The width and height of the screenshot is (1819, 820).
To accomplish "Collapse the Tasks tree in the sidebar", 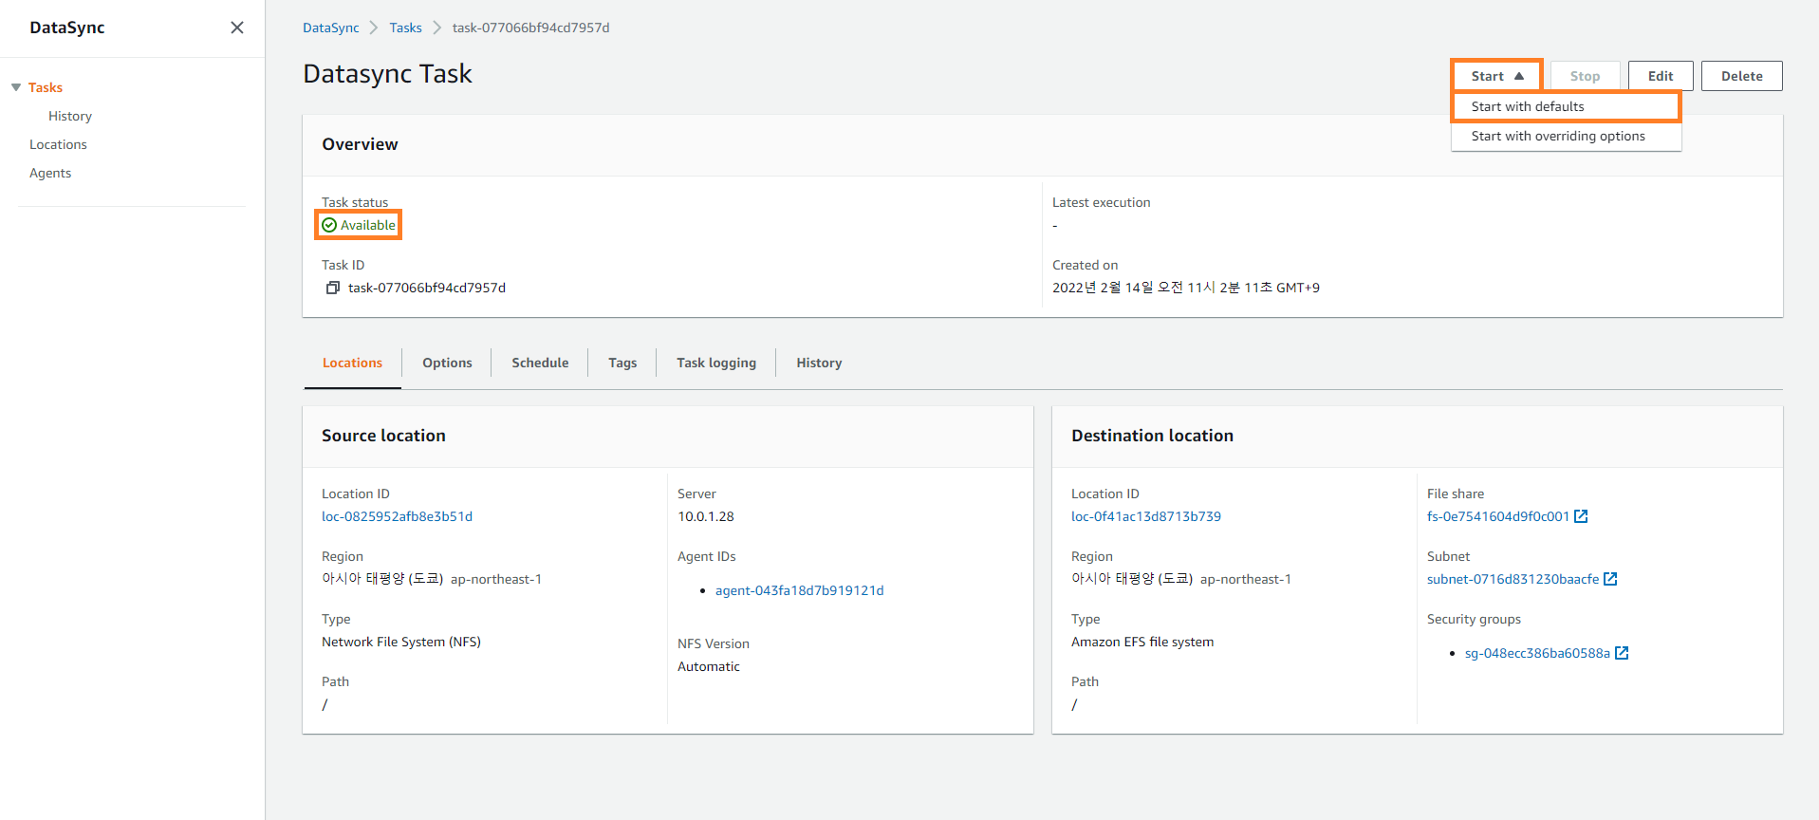I will coord(16,87).
